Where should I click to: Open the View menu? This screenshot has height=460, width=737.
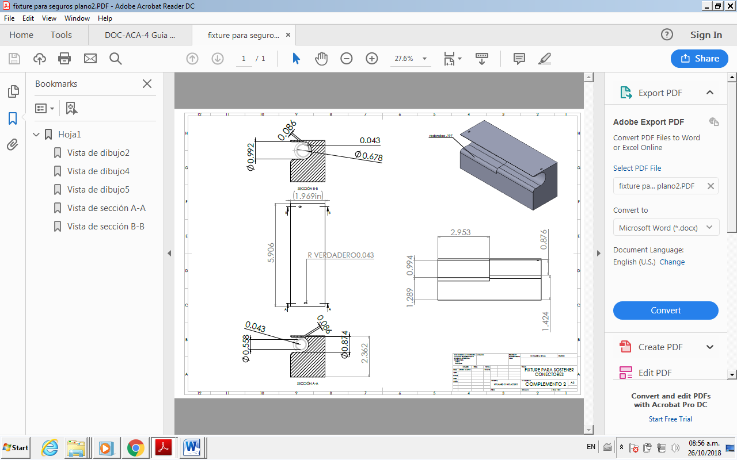point(49,18)
